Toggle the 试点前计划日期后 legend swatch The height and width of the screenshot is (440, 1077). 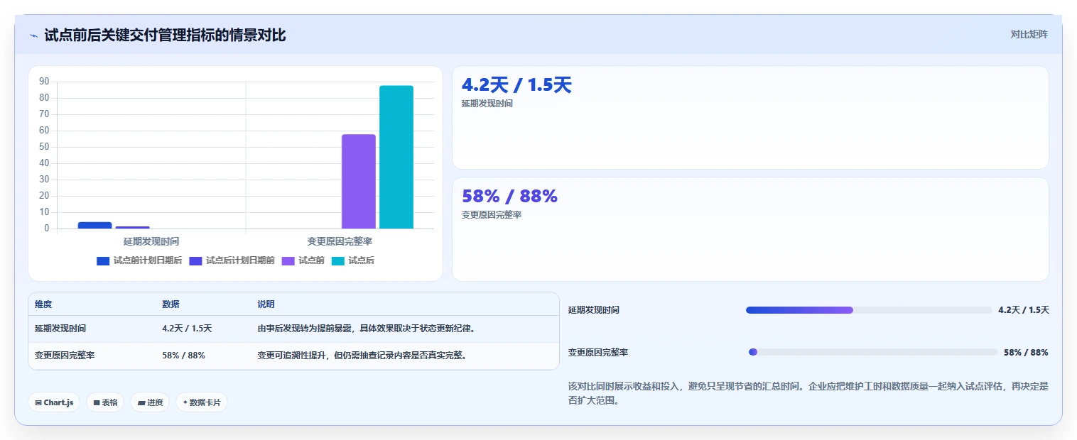103,260
